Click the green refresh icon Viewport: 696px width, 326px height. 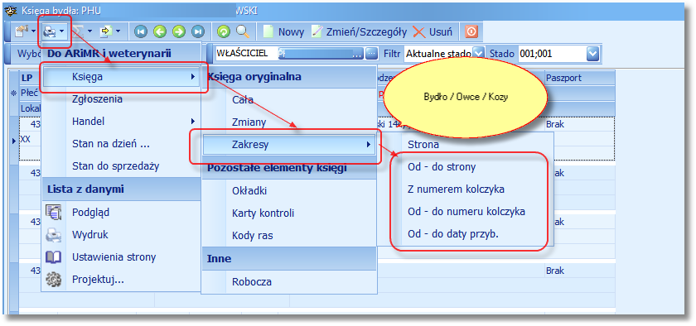[x=224, y=31]
